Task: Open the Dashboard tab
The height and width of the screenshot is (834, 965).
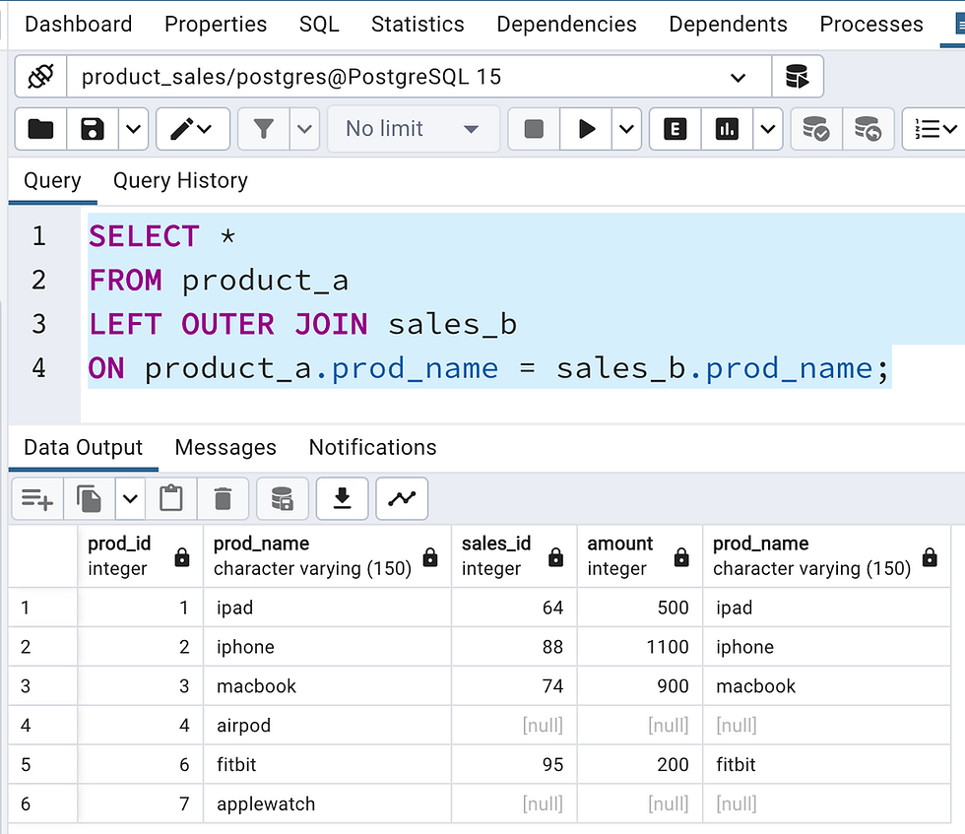Action: click(x=78, y=24)
